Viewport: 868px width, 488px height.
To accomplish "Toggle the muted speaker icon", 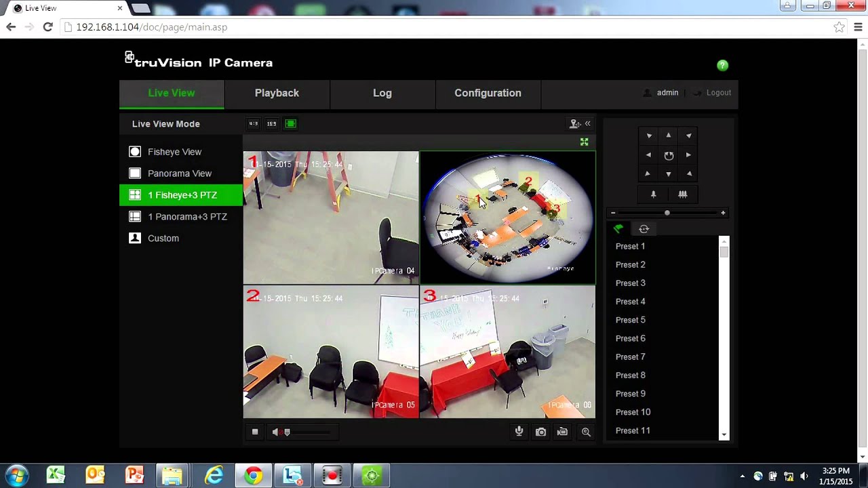I will click(276, 432).
